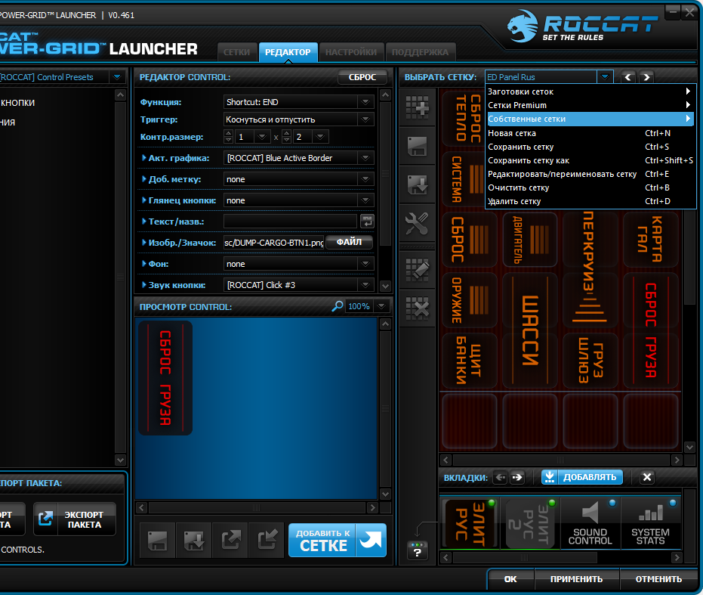Click the text field enter icon
Viewport: 703px width, 595px height.
[x=367, y=222]
